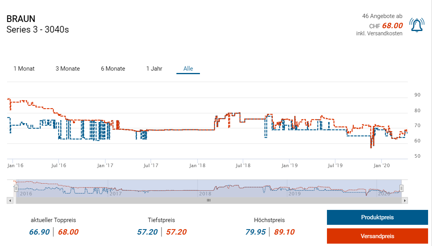432x246 pixels.
Task: Choose the 1 Jahr time range
Action: point(154,69)
